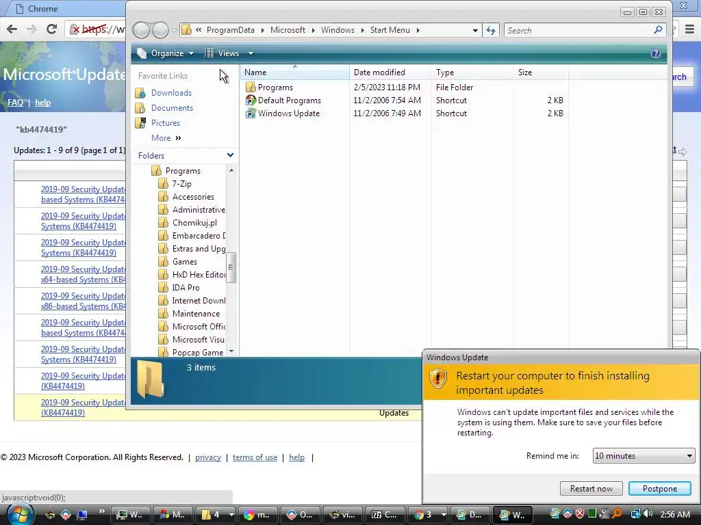This screenshot has width=701, height=525.
Task: Open Downloads favorite link
Action: pyautogui.click(x=171, y=93)
